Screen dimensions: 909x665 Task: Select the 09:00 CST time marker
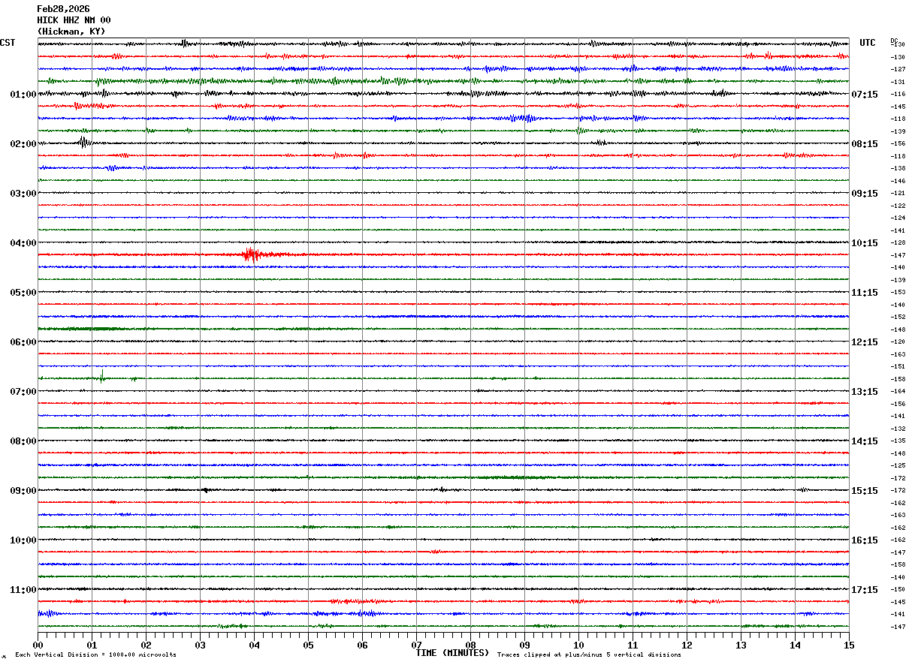[x=23, y=490]
